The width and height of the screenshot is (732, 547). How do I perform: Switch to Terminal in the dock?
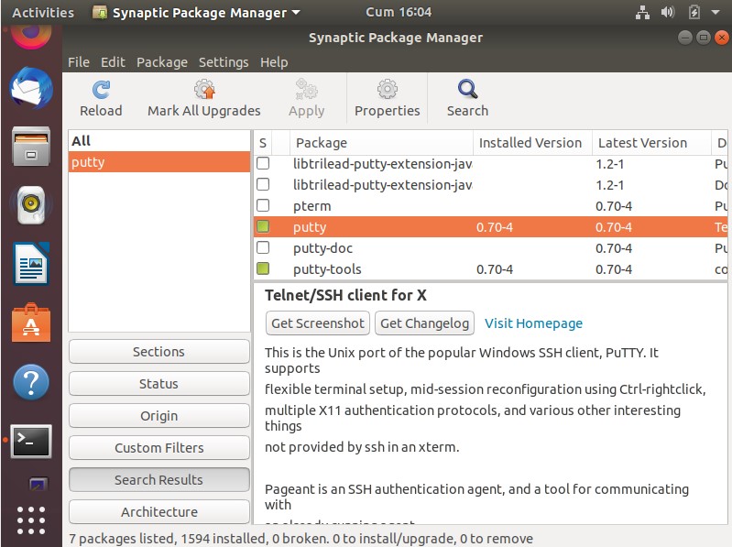pyautogui.click(x=31, y=441)
